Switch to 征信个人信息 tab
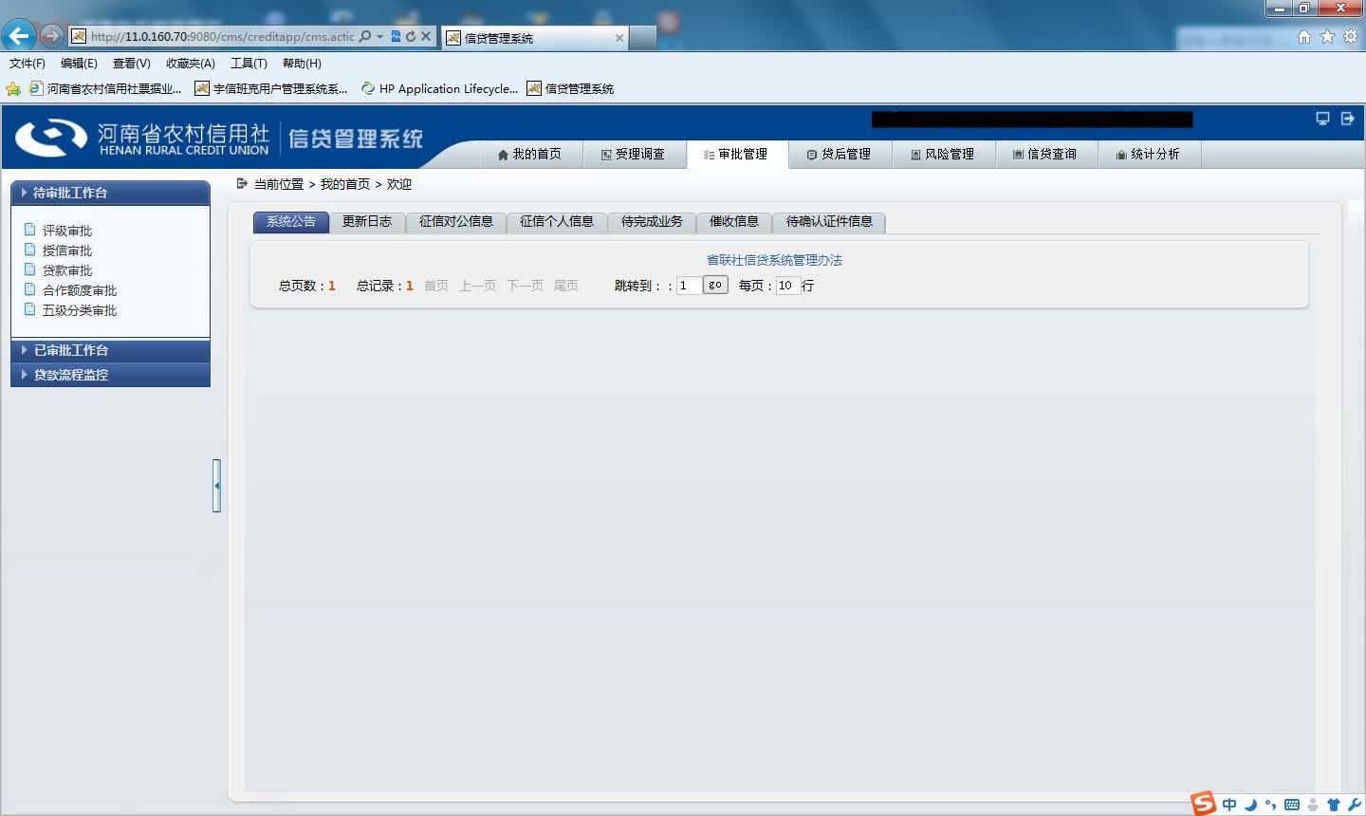The width and height of the screenshot is (1366, 816). (x=557, y=221)
